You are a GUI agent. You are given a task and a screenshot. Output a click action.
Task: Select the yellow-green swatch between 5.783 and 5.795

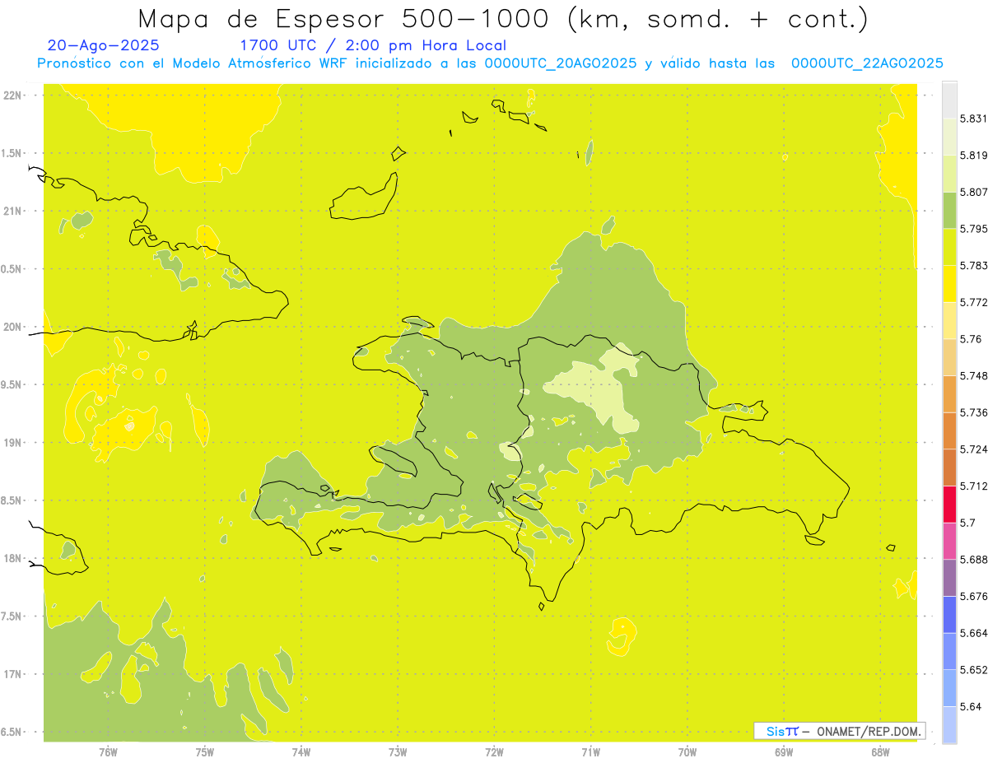pos(949,247)
